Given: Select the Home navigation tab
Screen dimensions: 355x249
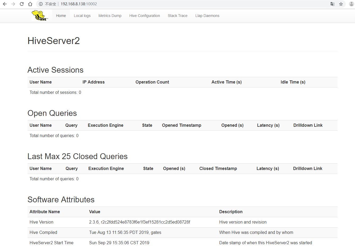Looking at the screenshot, I should pos(61,16).
